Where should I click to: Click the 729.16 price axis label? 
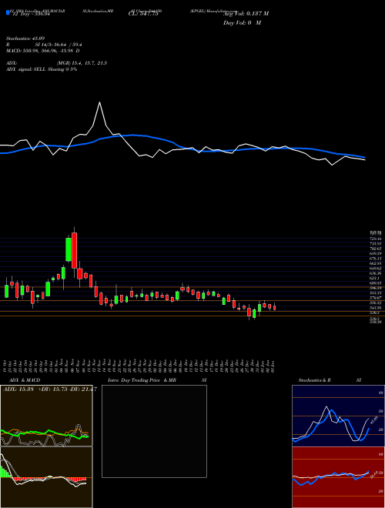[x=377, y=239]
